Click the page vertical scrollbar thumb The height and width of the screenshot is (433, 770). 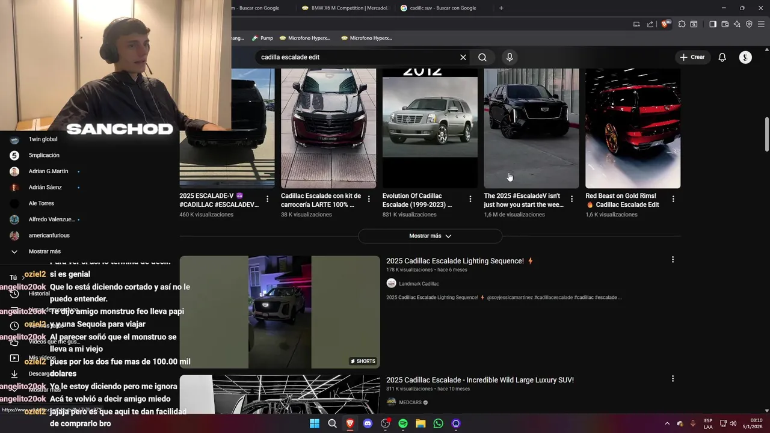(766, 134)
